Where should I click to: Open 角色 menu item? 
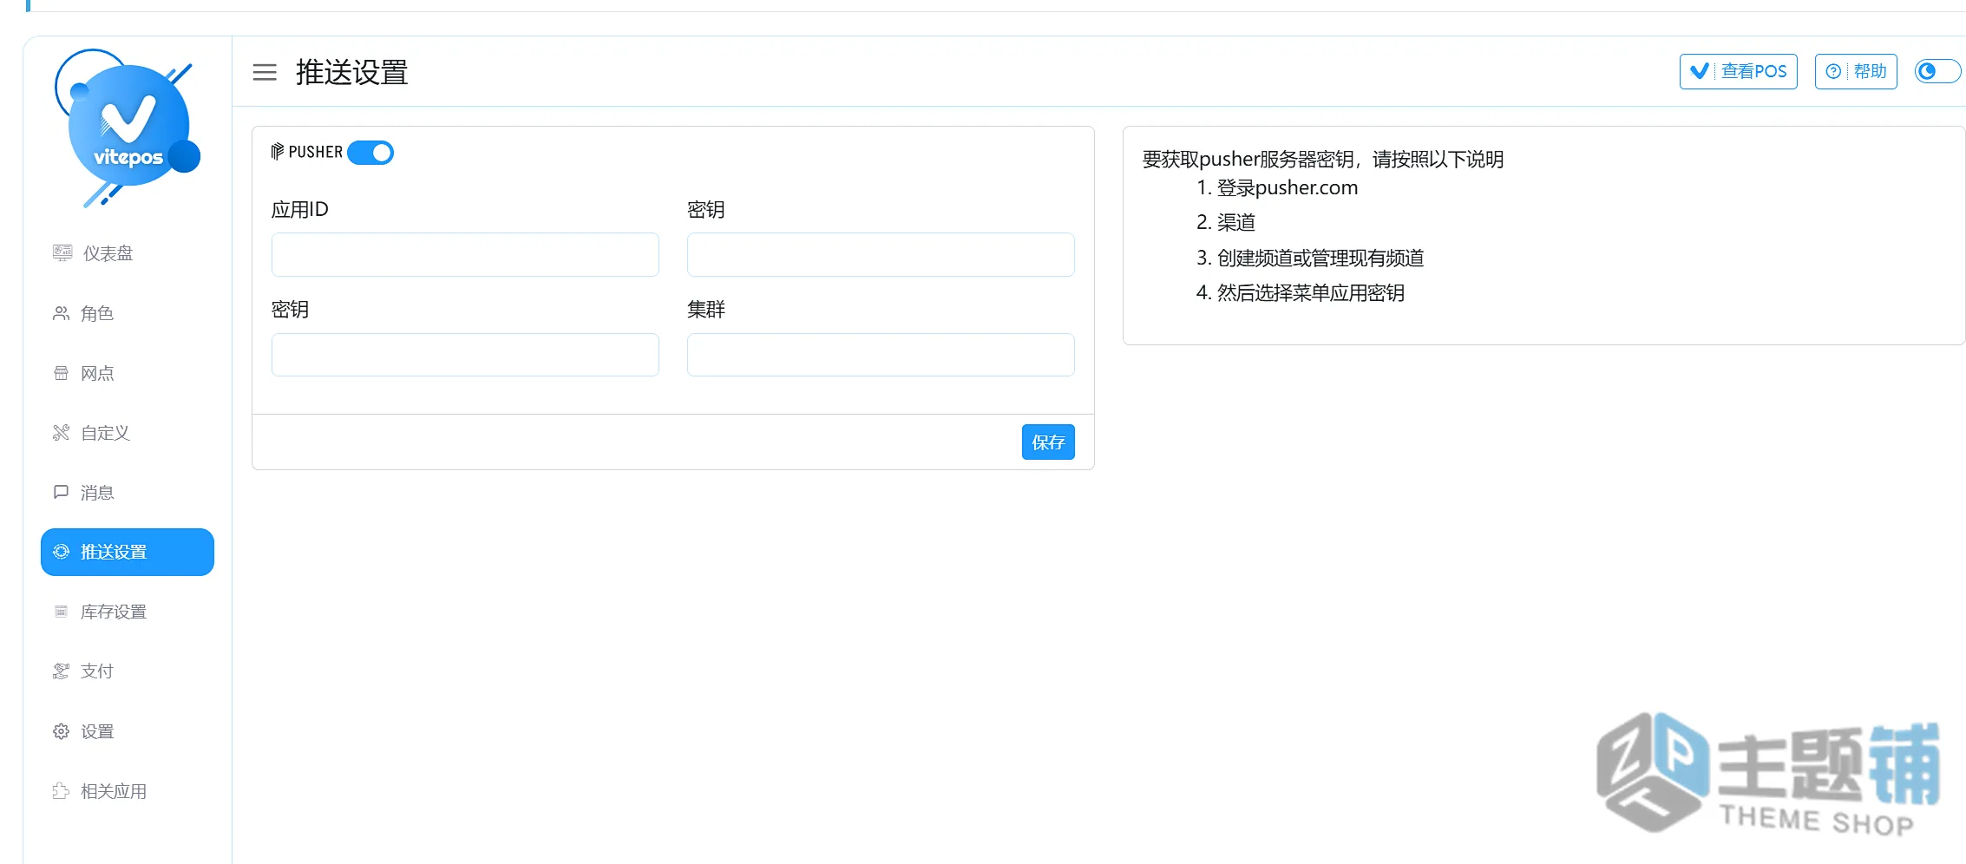coord(127,313)
